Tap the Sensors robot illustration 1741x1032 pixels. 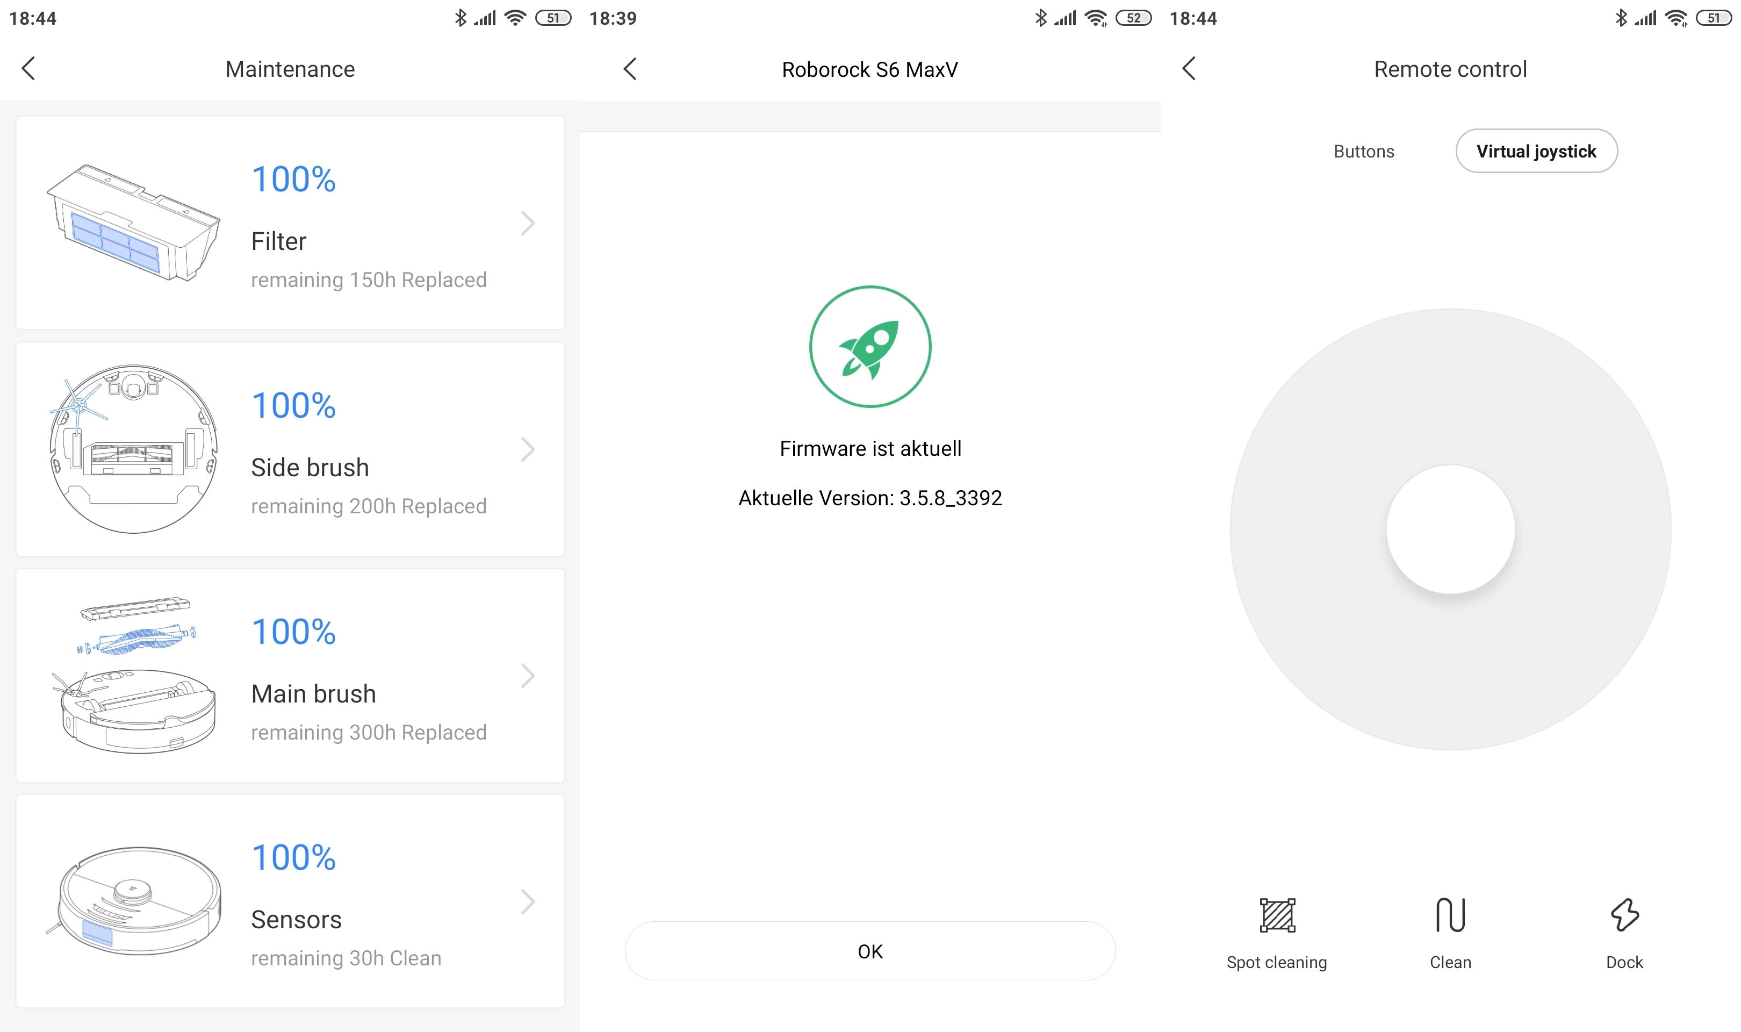pos(133,900)
